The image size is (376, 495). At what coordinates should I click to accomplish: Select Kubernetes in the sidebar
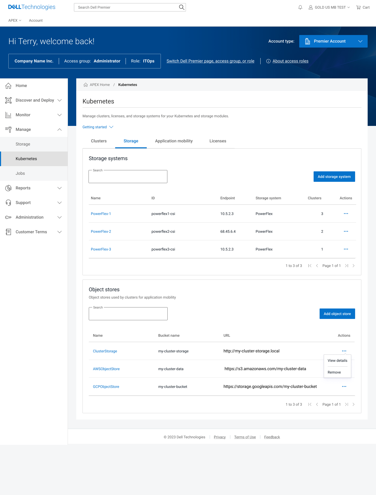point(34,159)
